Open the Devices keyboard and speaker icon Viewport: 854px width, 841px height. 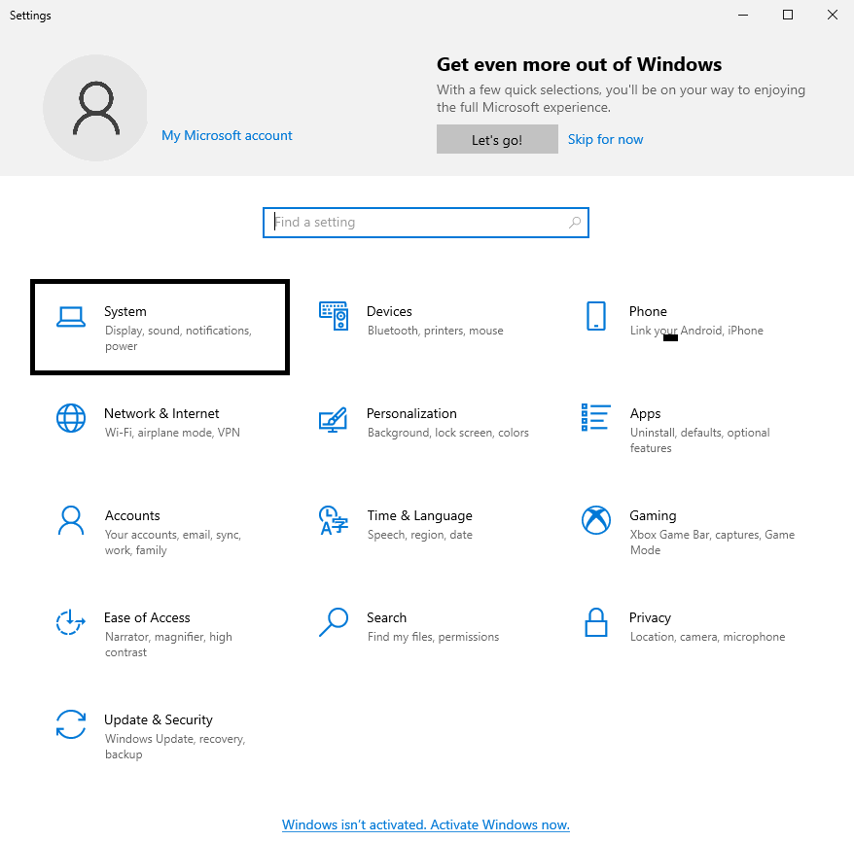[x=334, y=316]
